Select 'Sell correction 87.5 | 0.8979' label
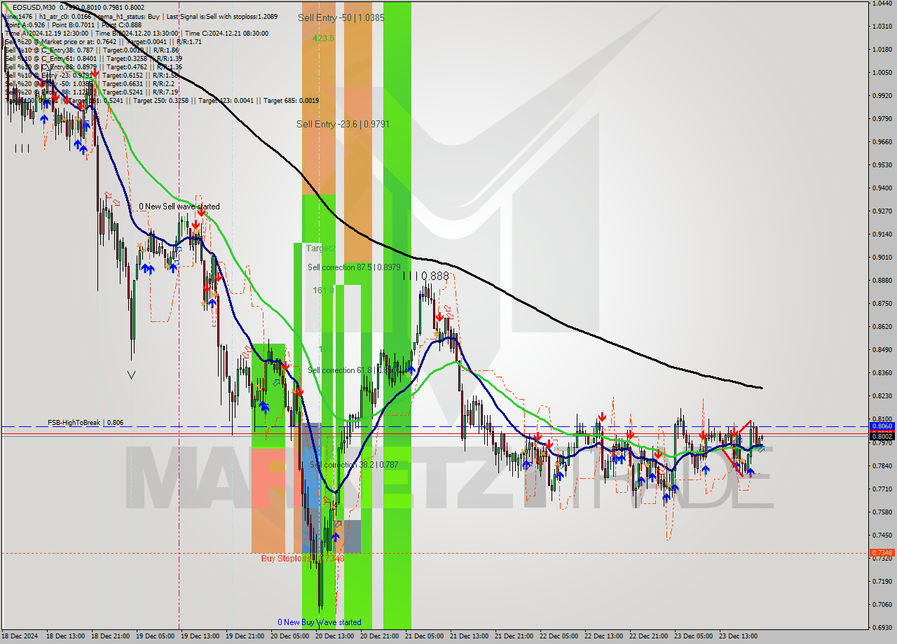The image size is (897, 644). pyautogui.click(x=354, y=267)
